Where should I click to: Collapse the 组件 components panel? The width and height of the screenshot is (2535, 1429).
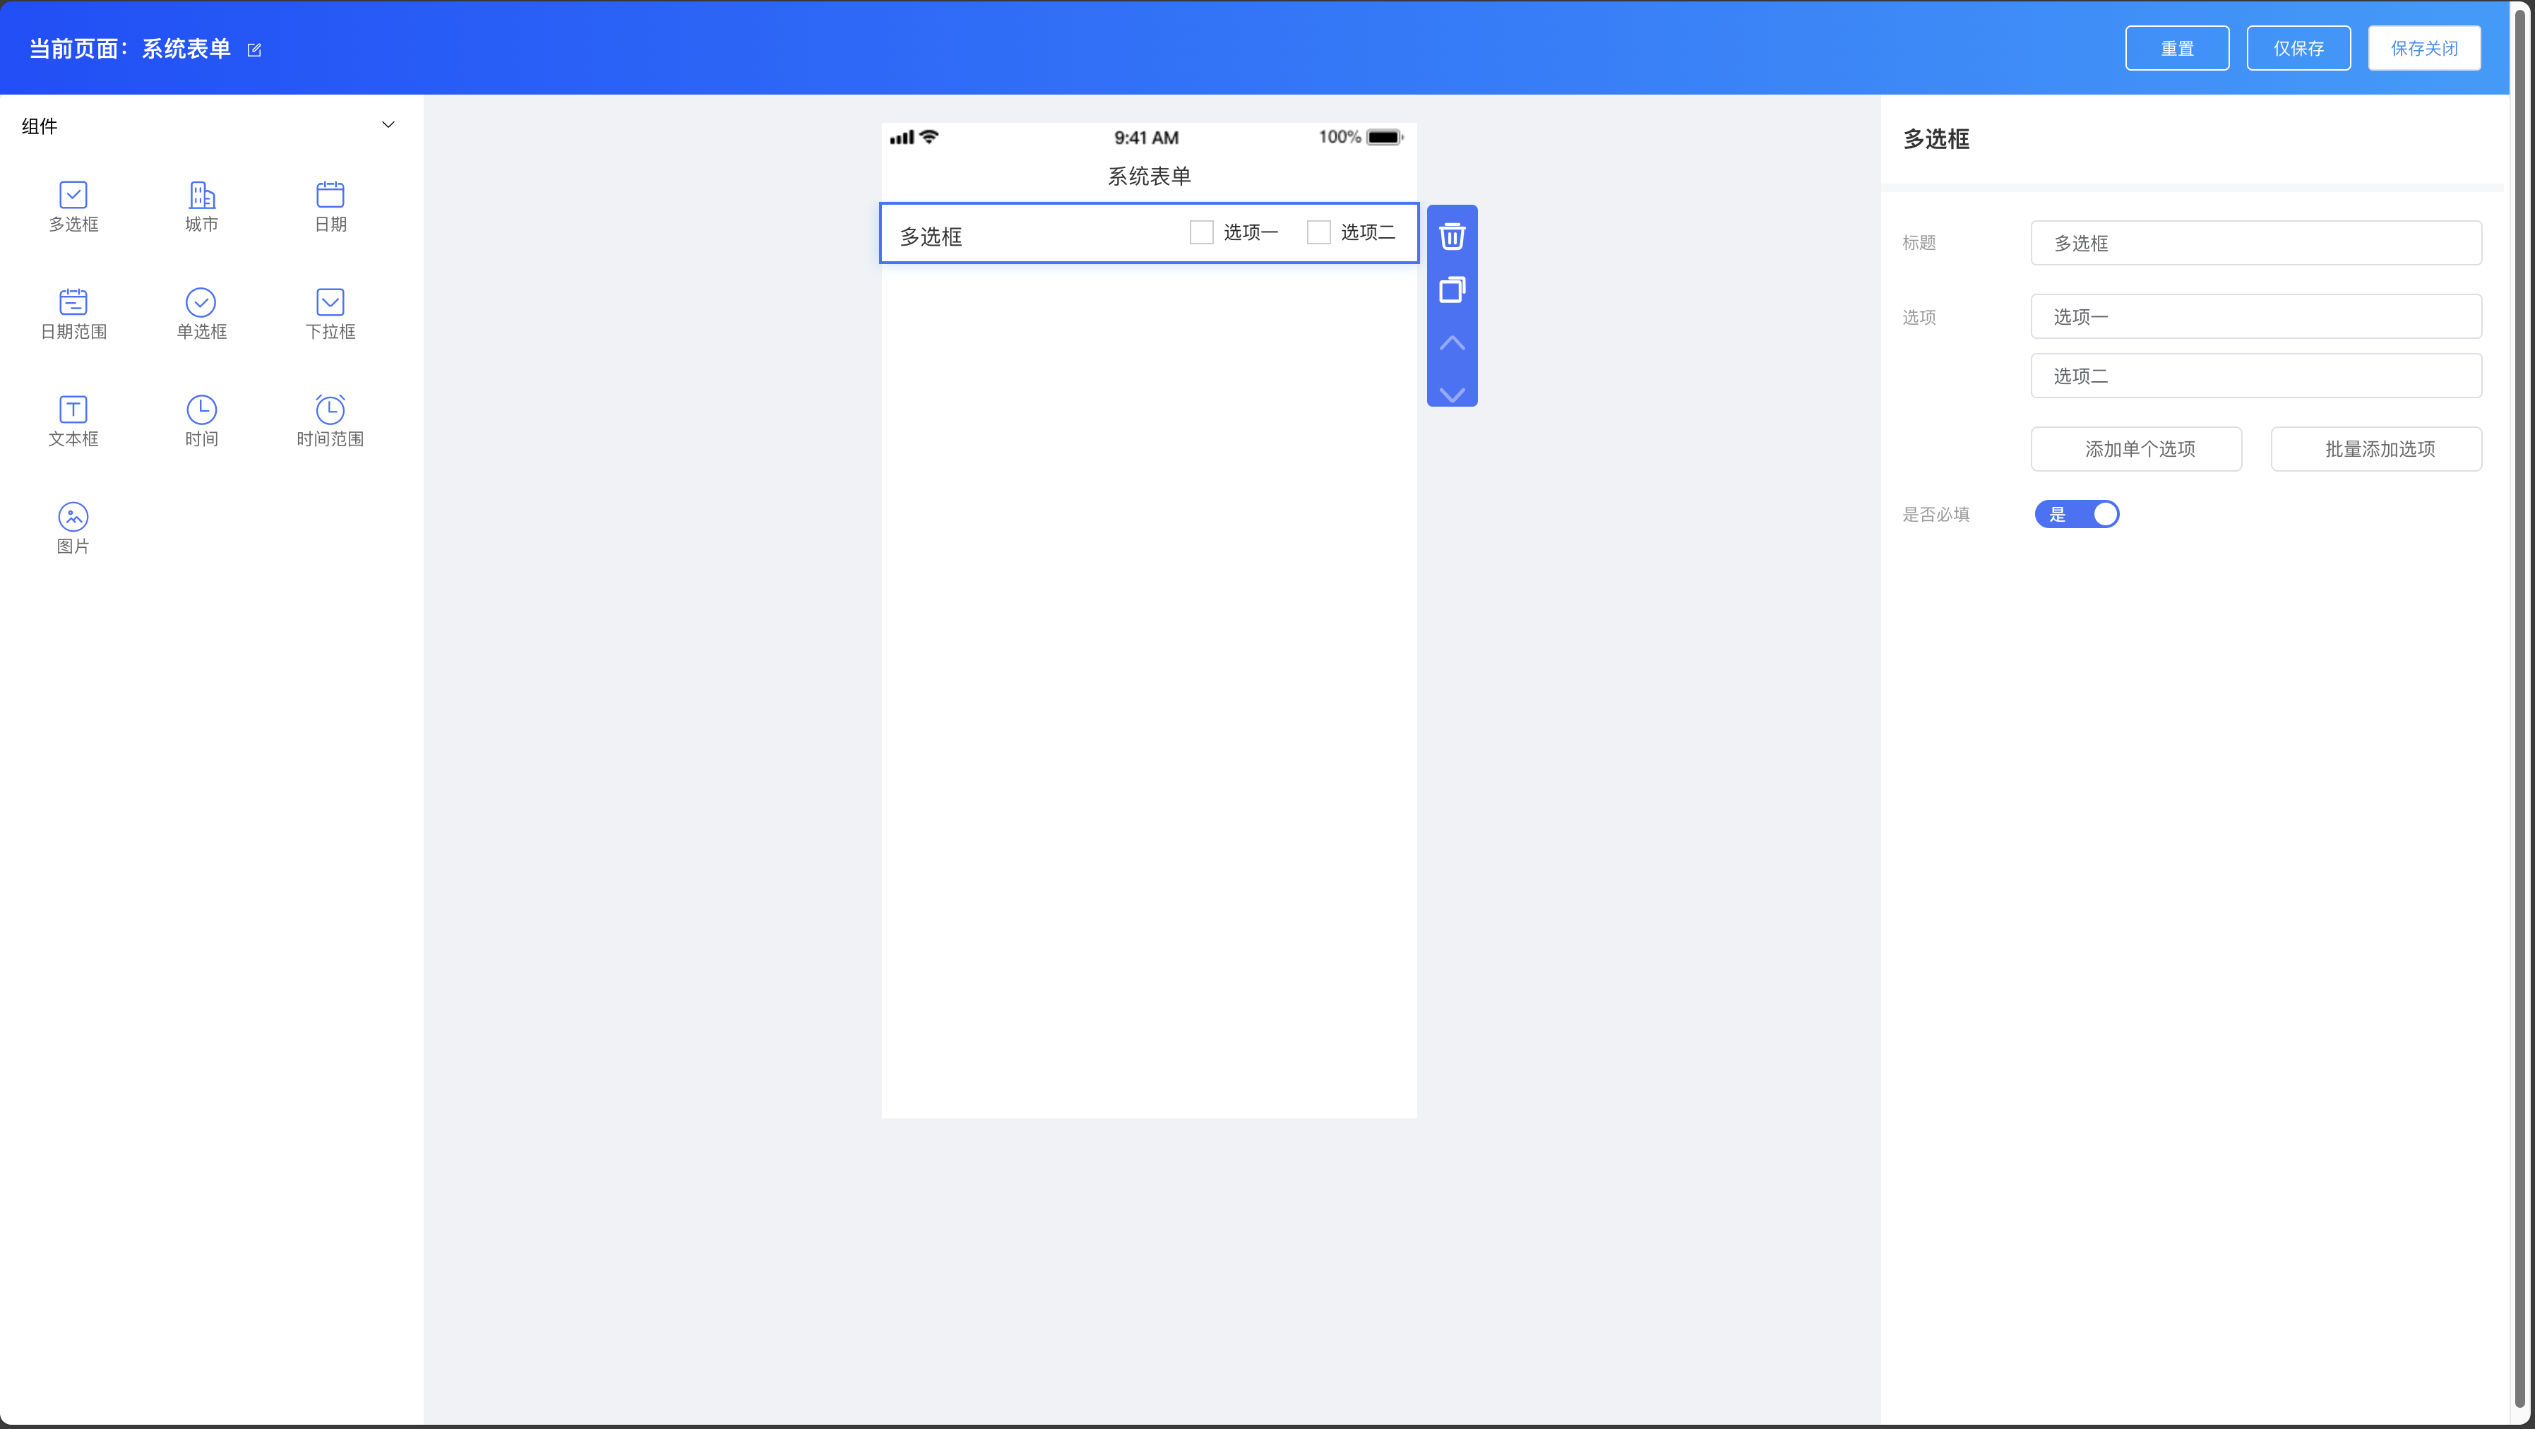[x=388, y=125]
